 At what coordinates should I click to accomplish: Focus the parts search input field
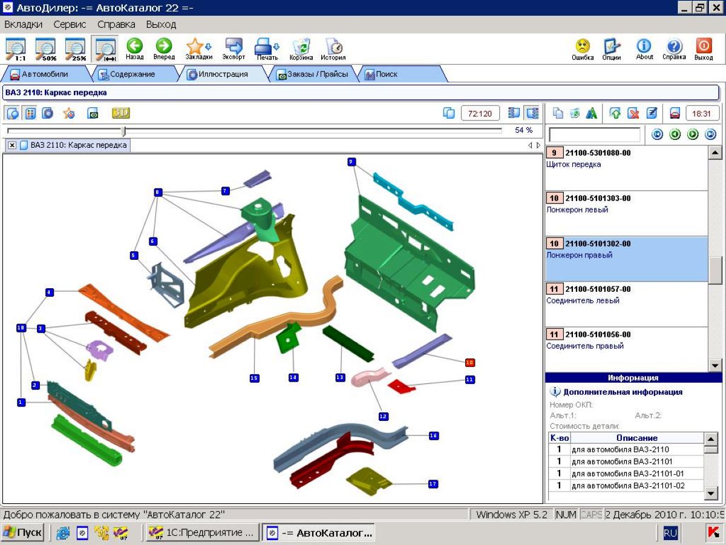(594, 134)
